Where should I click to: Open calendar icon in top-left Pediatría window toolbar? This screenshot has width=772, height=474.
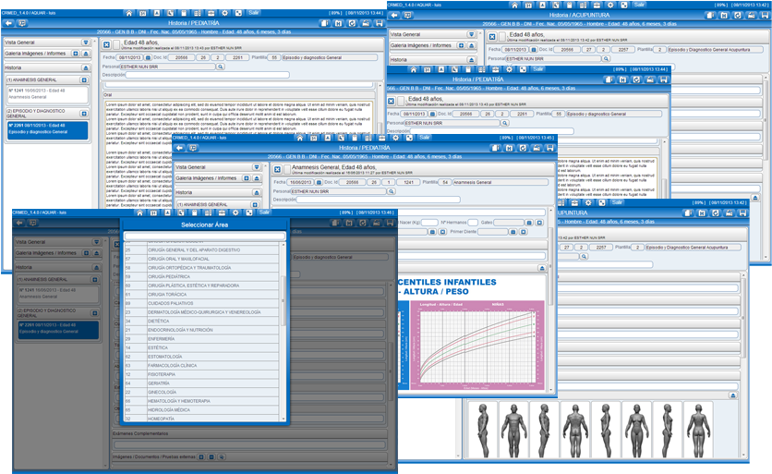point(142,13)
